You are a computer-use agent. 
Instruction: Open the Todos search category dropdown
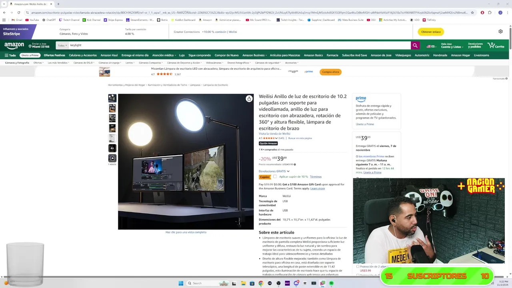[x=62, y=46]
